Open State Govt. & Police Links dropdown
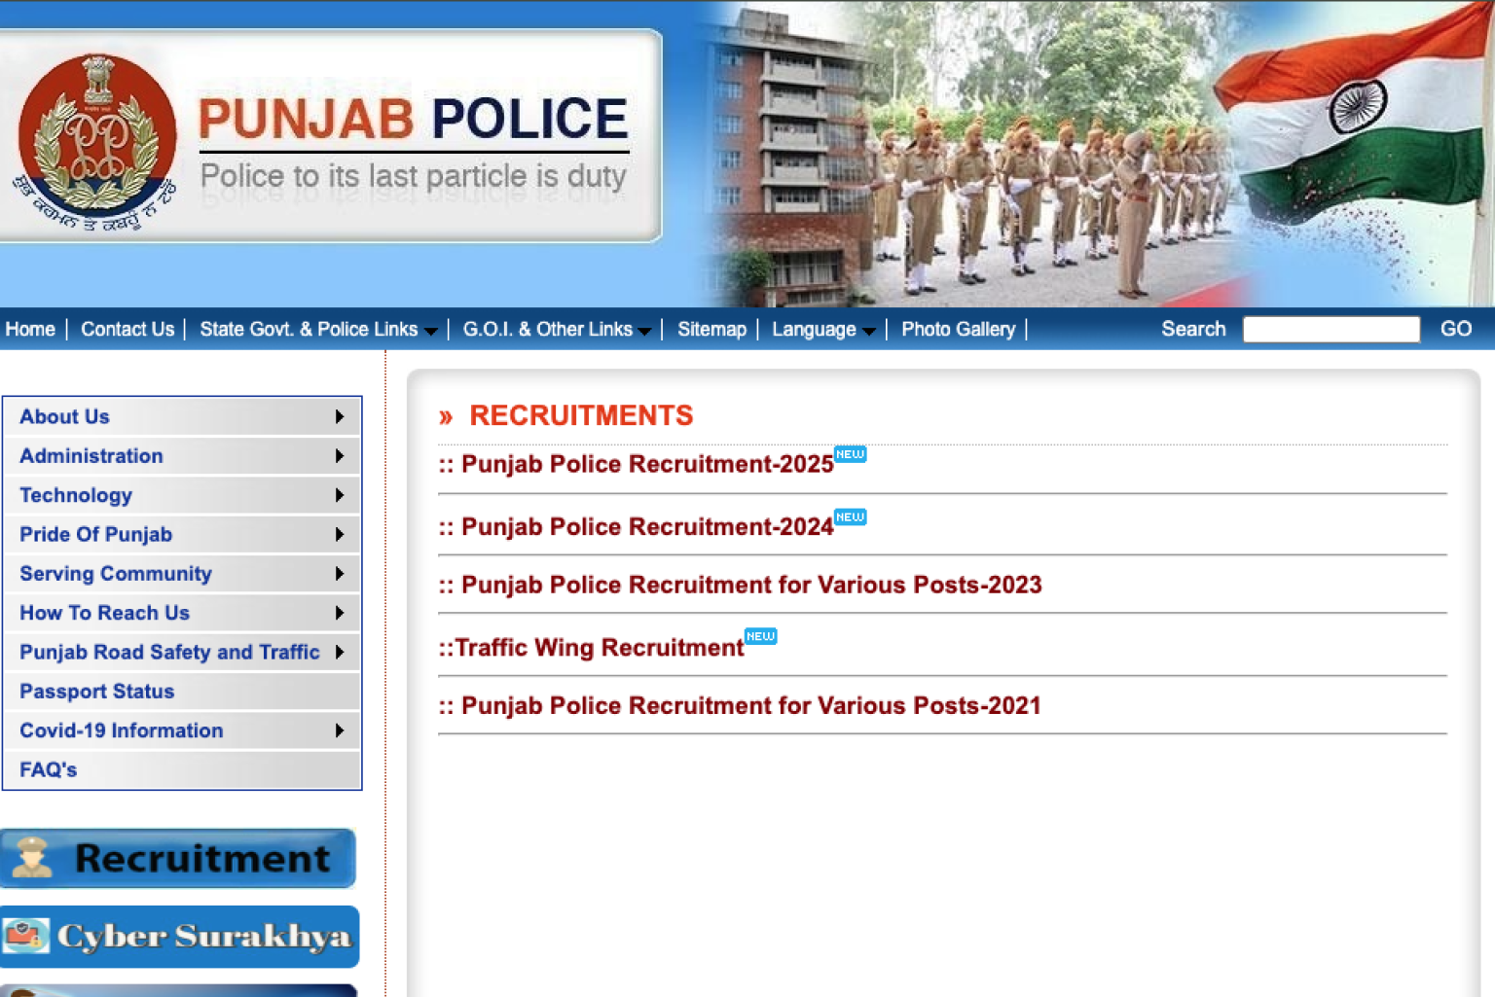The width and height of the screenshot is (1495, 997). 317,329
